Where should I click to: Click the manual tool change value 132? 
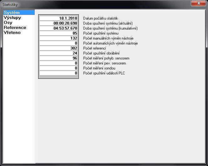(x=58, y=38)
